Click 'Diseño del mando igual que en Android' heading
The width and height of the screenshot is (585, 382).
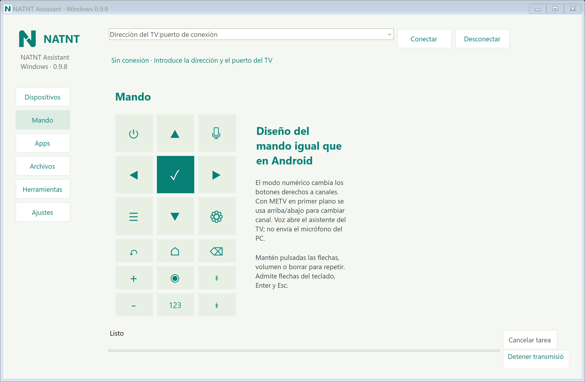(299, 146)
